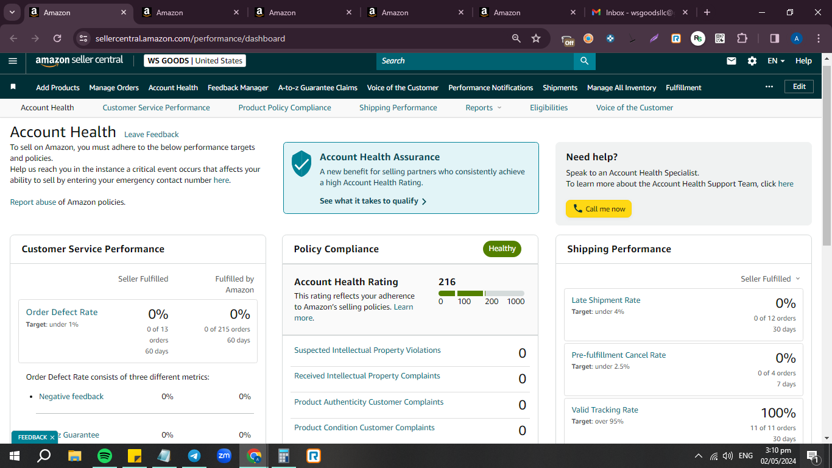Expand the Reports dropdown in sub-navigation

[484, 108]
